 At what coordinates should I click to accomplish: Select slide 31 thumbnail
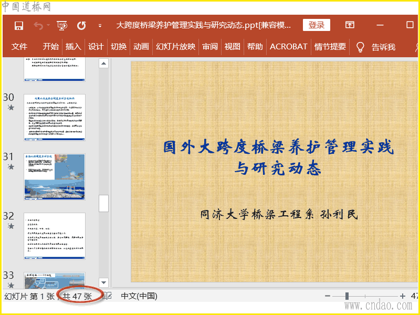pos(55,176)
